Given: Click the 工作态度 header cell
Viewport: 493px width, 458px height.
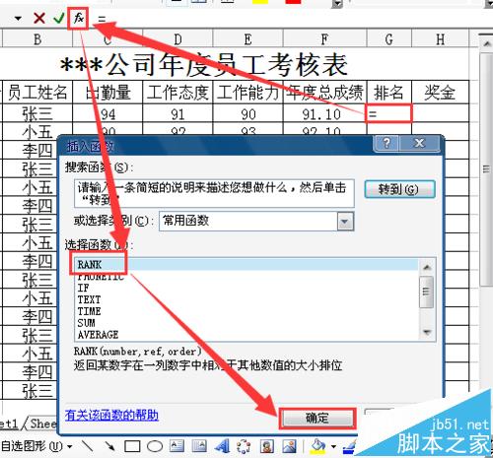Looking at the screenshot, I should 177,93.
